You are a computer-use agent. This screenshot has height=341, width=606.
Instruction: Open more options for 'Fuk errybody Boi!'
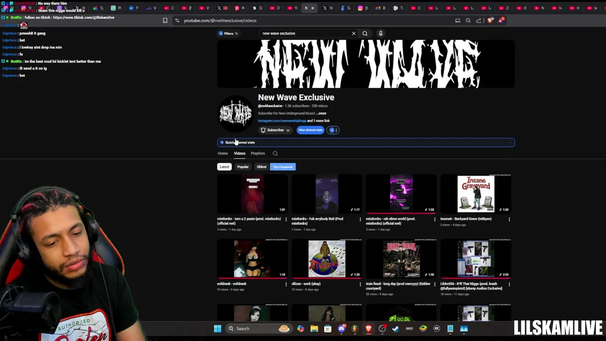[360, 219]
